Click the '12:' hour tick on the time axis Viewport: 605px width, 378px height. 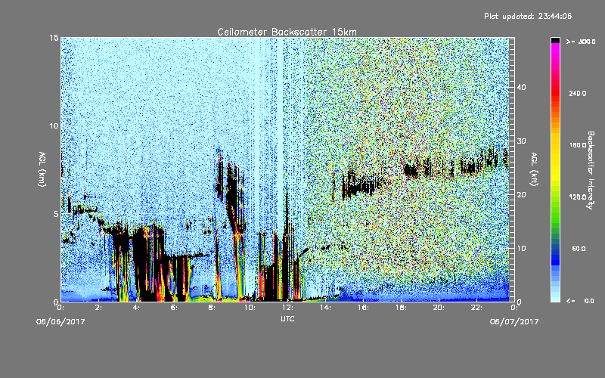[x=287, y=308]
